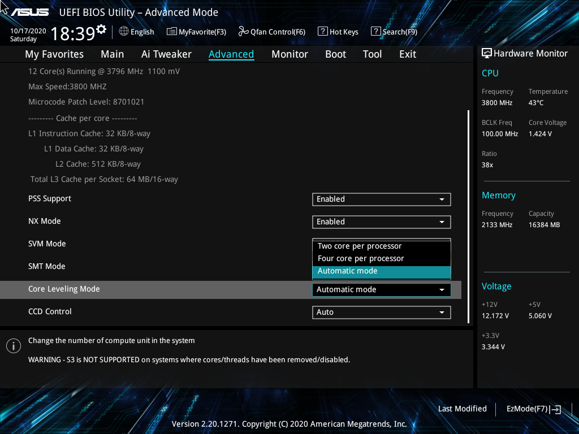Open the NX Mode dropdown
Viewport: 579px width, 434px height.
point(382,222)
